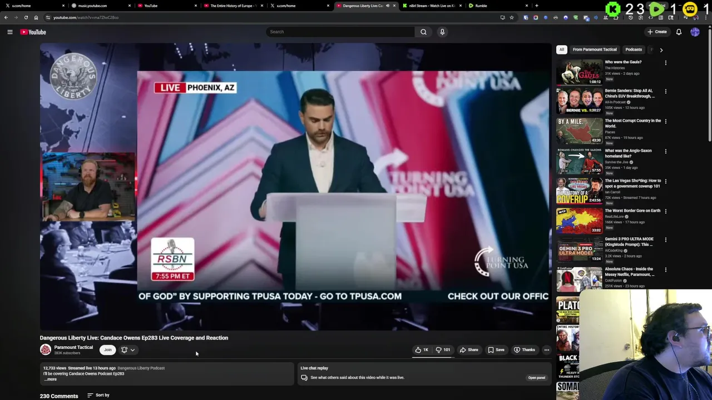Close the active Dangerous Liberty Live tab
712x400 pixels.
tap(394, 6)
